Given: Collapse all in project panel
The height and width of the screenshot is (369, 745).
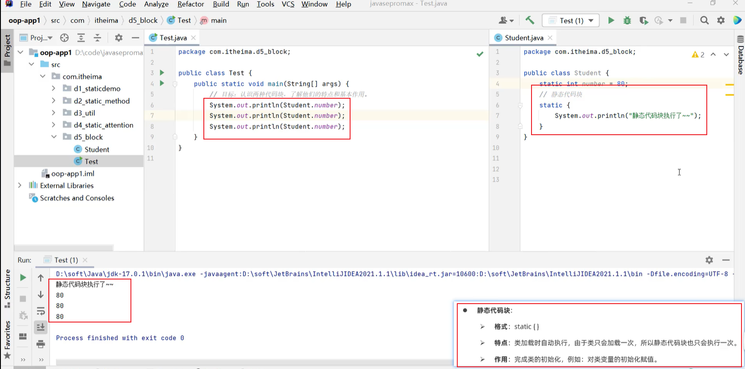Looking at the screenshot, I should [x=98, y=38].
